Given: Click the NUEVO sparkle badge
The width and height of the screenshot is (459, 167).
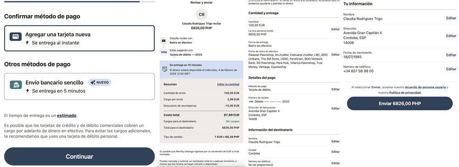Looking at the screenshot, I should tap(100, 83).
